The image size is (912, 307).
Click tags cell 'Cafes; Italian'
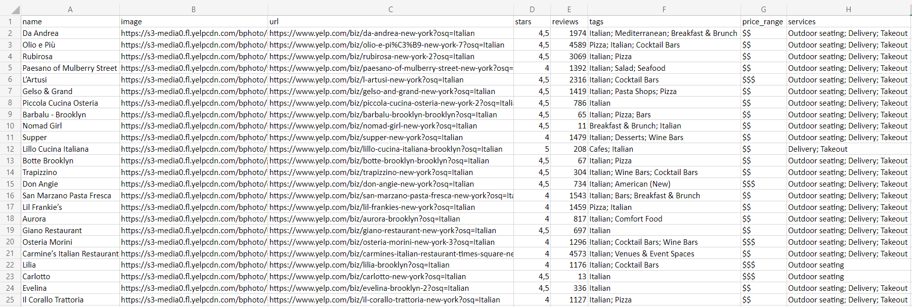tap(664, 149)
